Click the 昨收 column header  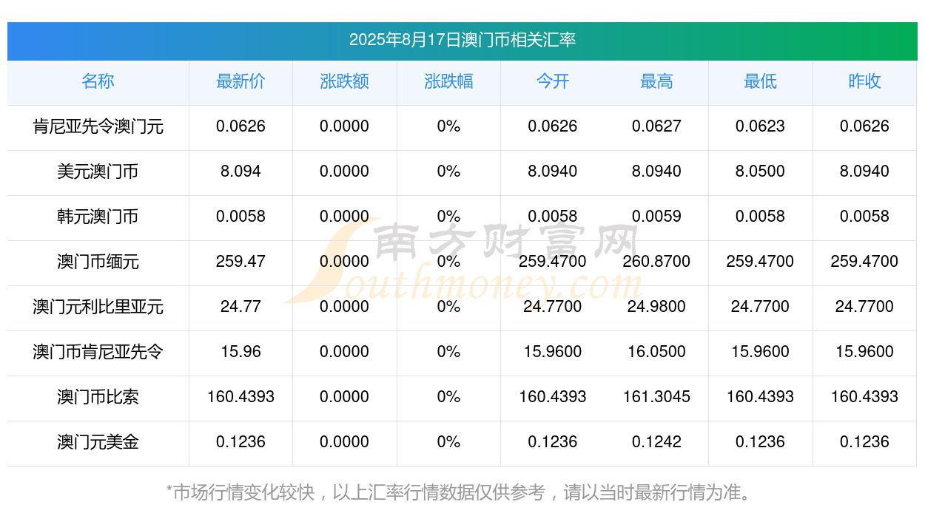click(864, 81)
